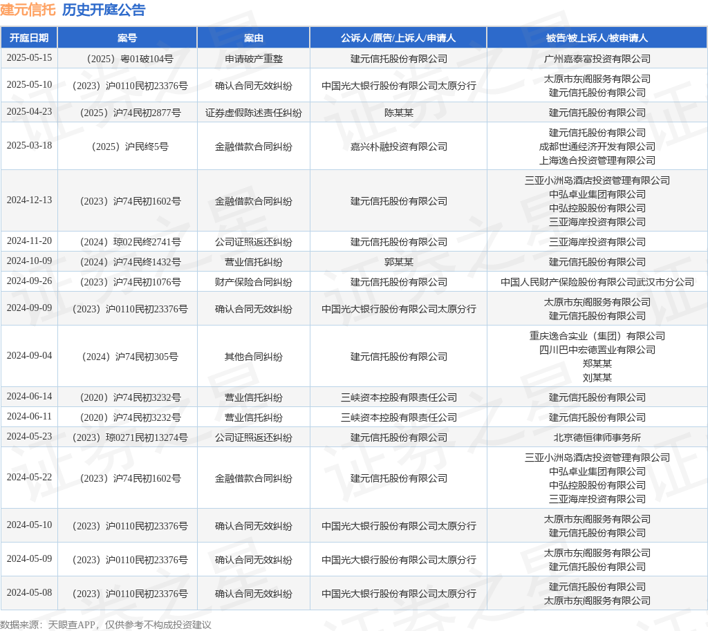Viewport: 708px width, 631px height.
Task: Click the date cell 2024-05-09
Action: 29,559
